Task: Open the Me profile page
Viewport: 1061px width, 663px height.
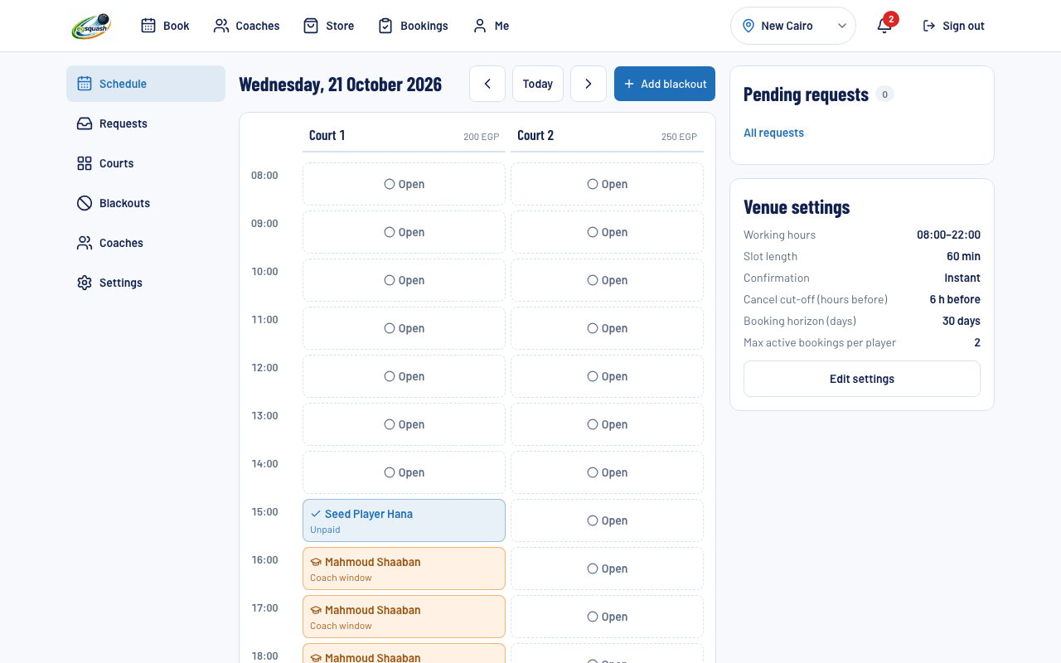Action: [x=491, y=26]
